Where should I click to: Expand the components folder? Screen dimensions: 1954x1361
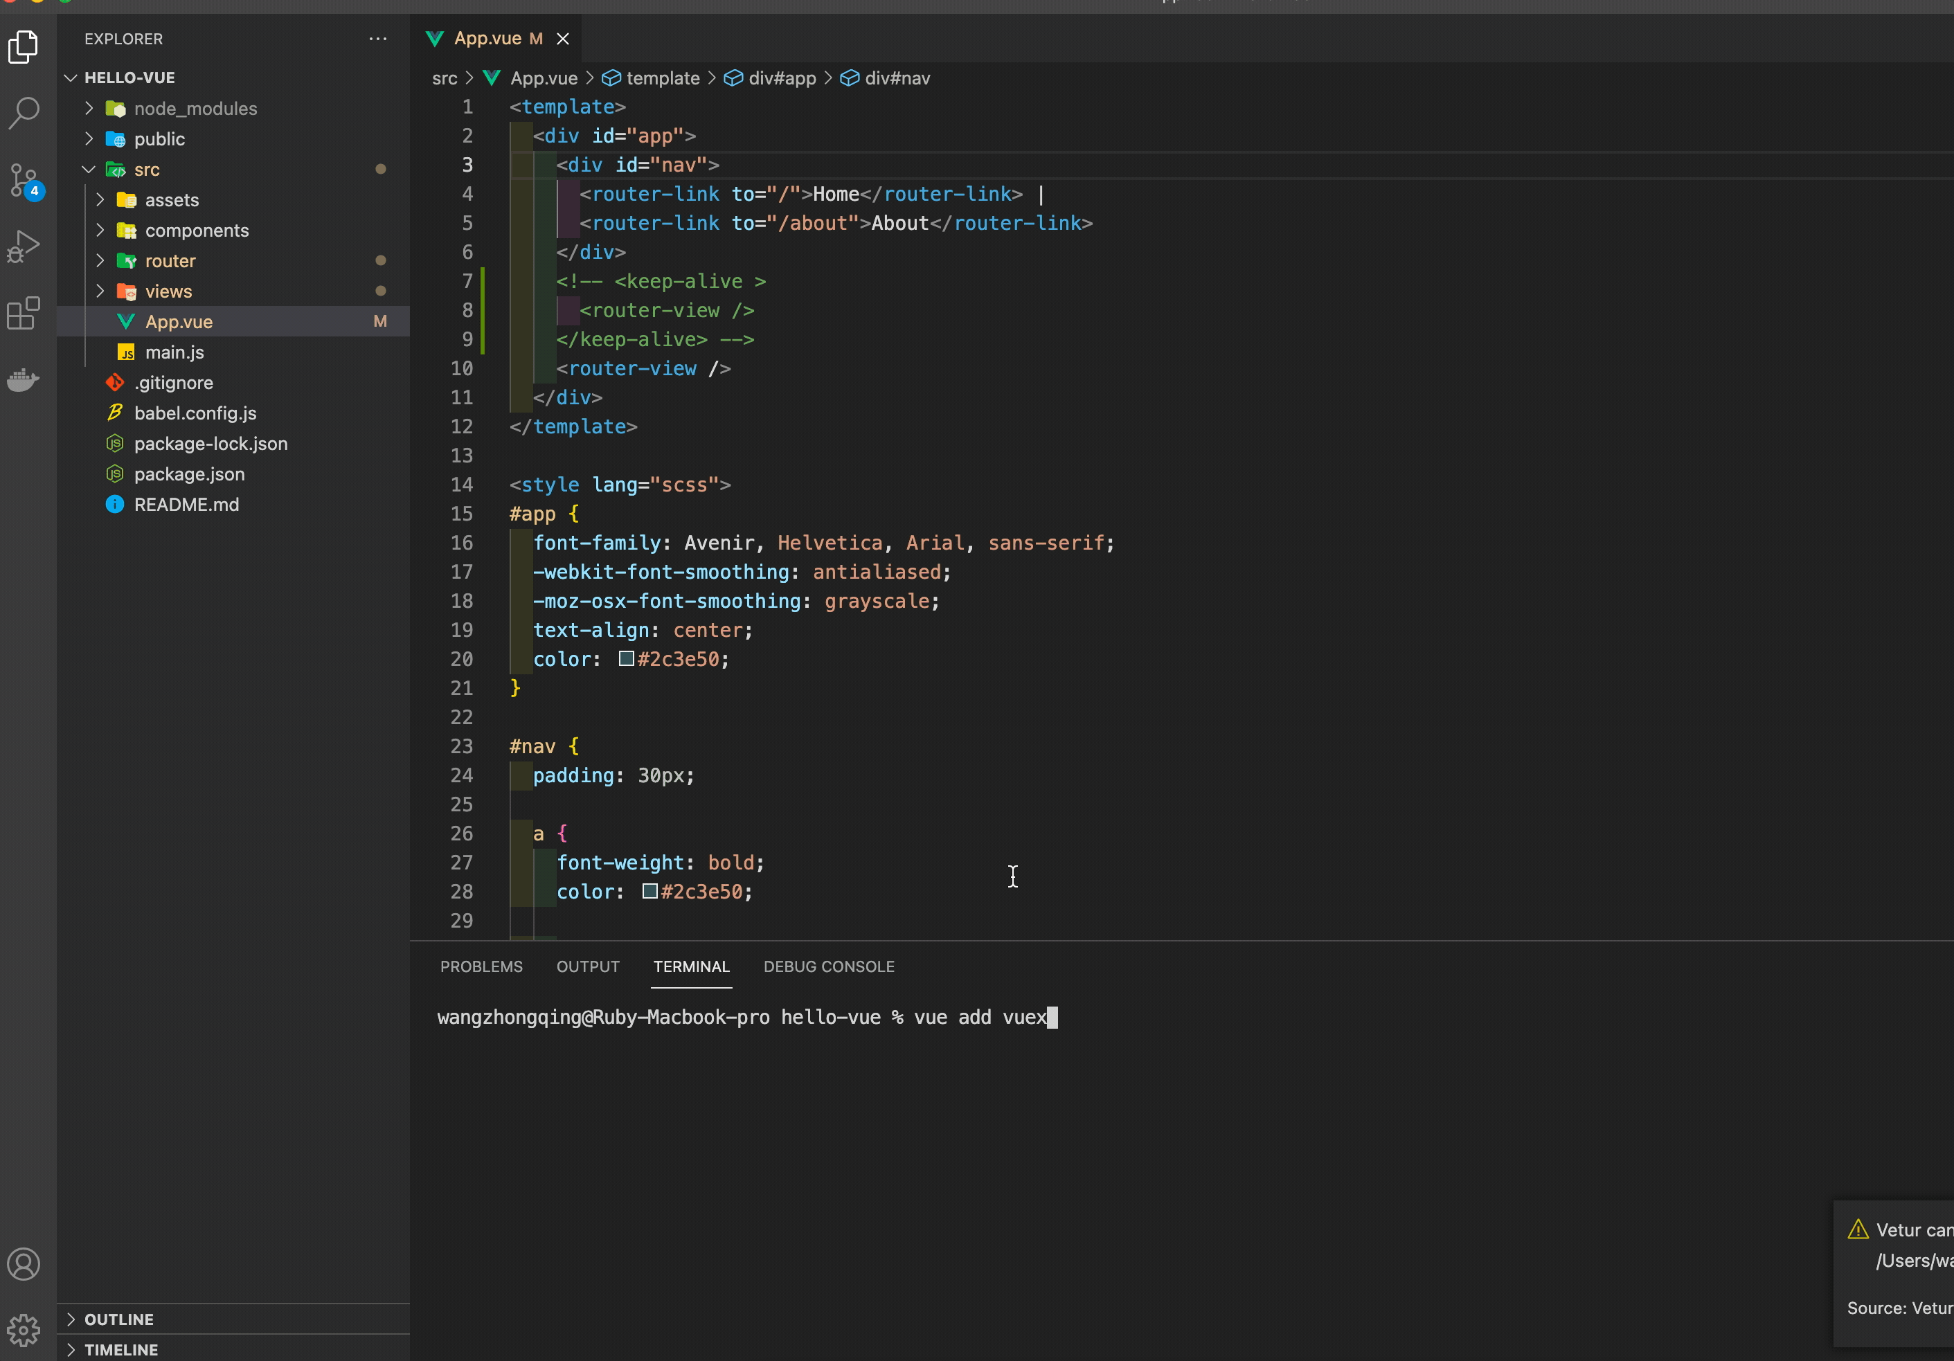[x=100, y=231]
